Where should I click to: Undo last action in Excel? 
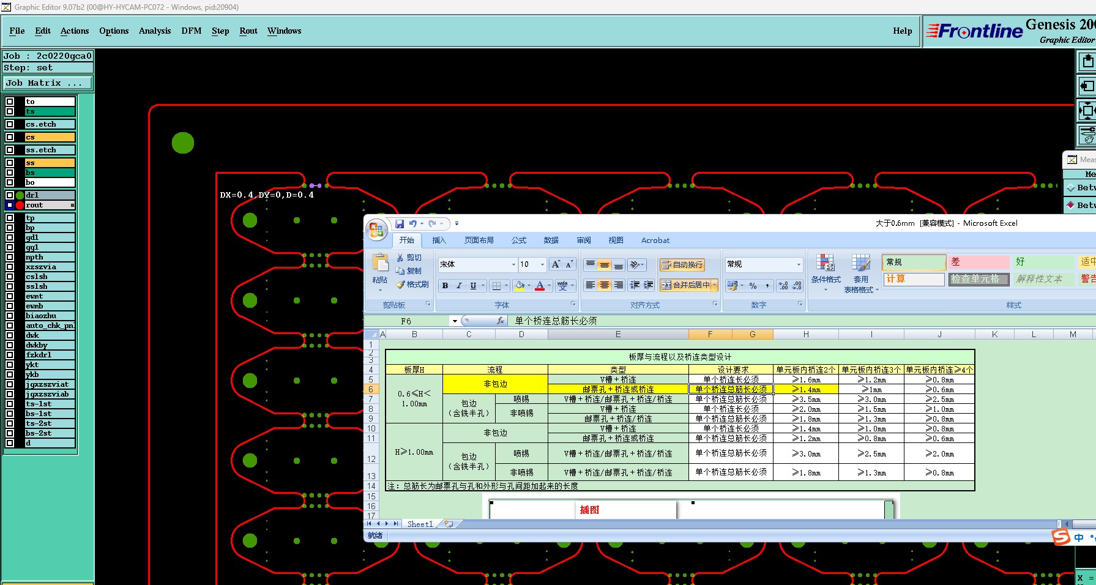413,224
